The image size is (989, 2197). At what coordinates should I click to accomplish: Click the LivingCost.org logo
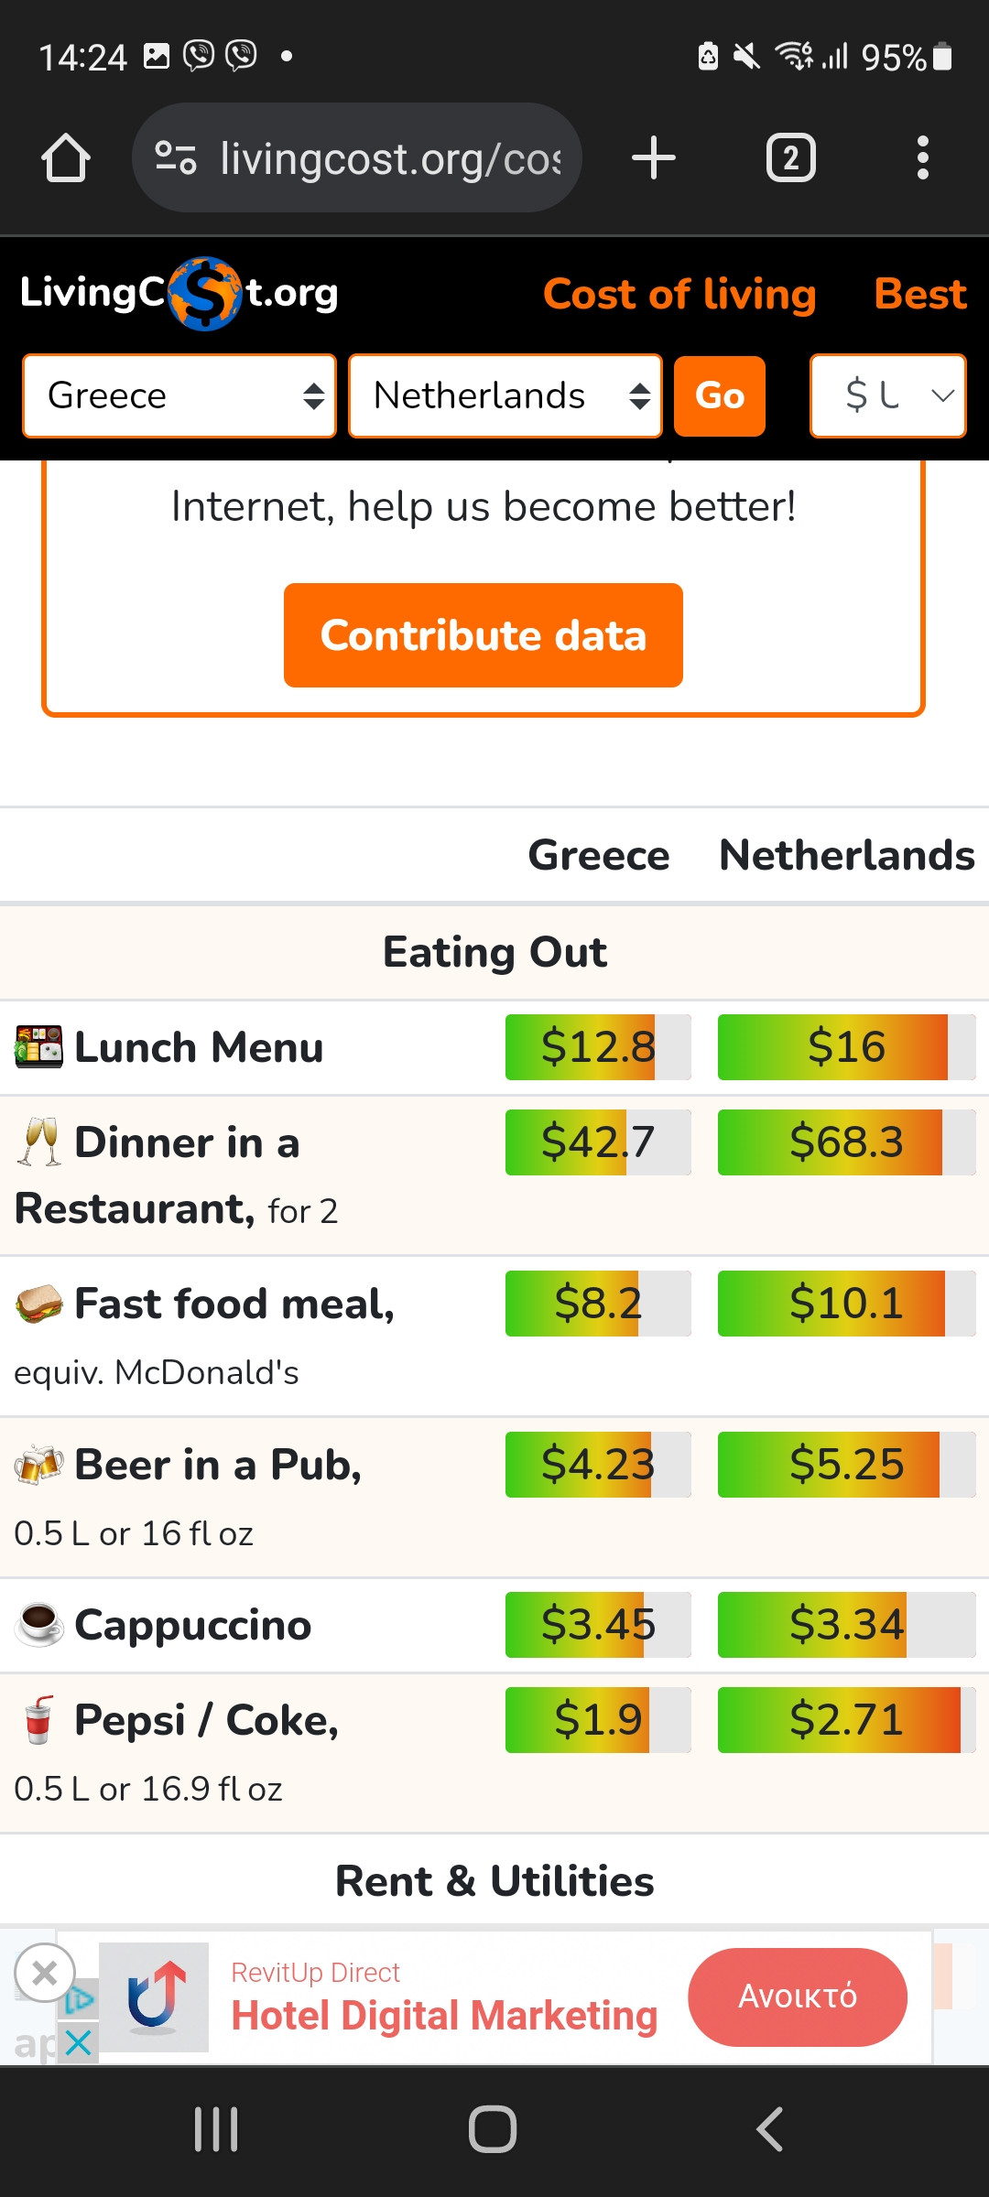179,293
